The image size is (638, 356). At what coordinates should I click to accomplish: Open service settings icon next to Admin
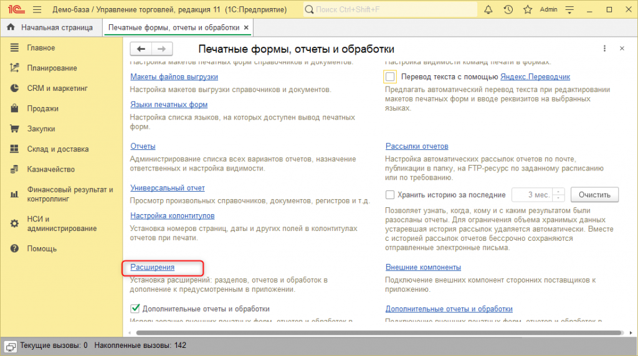(569, 10)
